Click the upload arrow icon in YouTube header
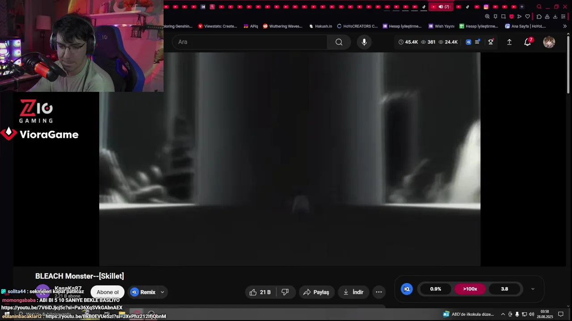Screen dimensions: 572x321 pos(509,42)
